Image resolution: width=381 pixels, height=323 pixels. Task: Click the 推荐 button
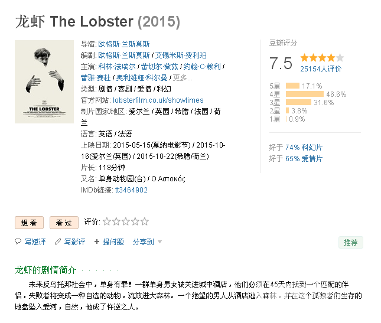click(x=351, y=242)
